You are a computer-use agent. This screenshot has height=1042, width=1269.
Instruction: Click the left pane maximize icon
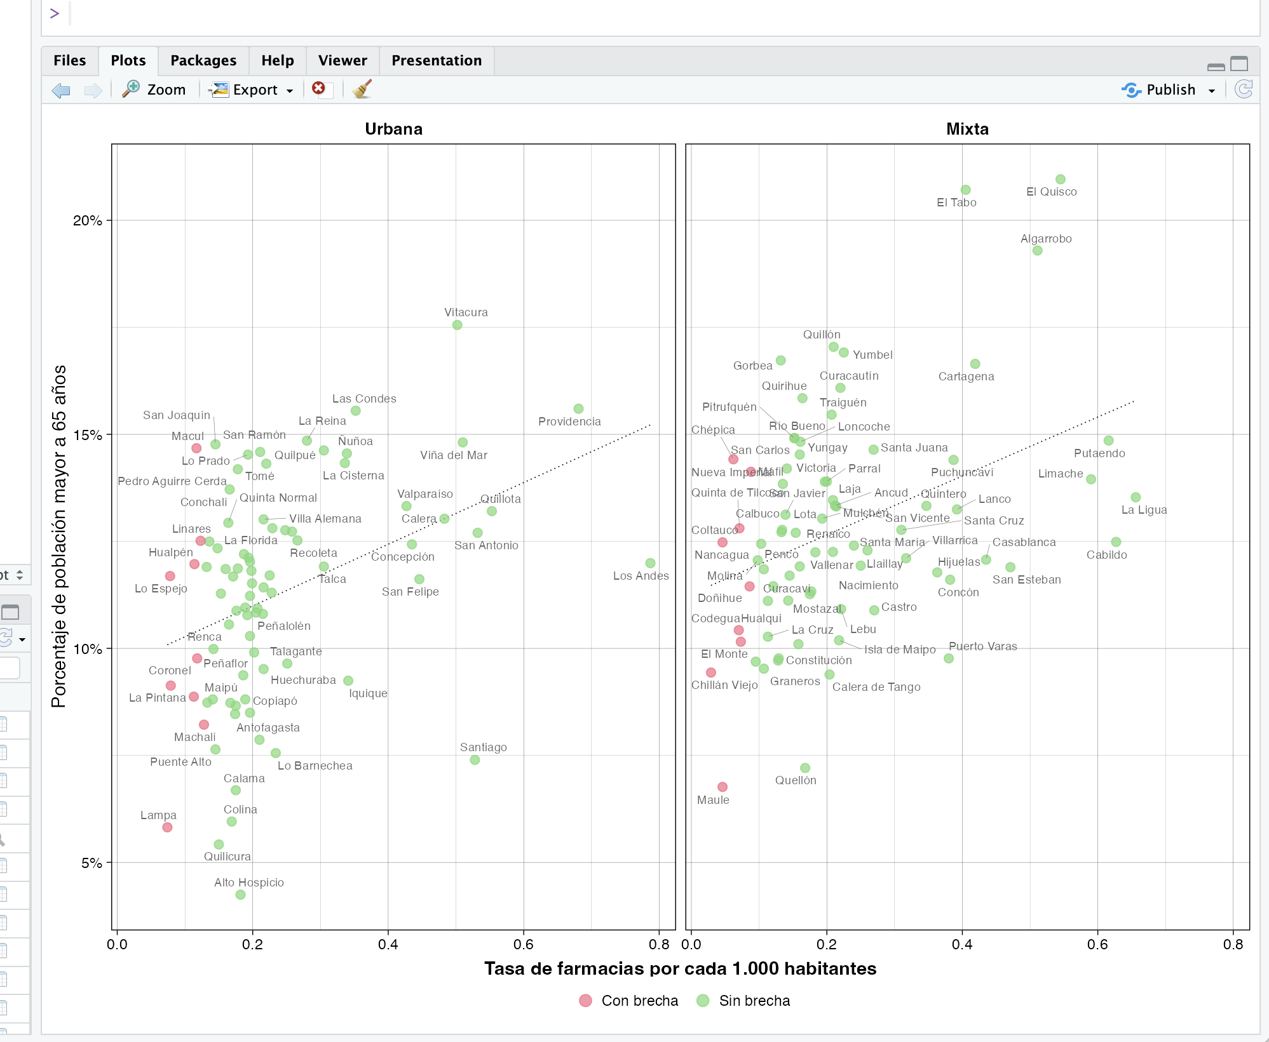pyautogui.click(x=10, y=613)
